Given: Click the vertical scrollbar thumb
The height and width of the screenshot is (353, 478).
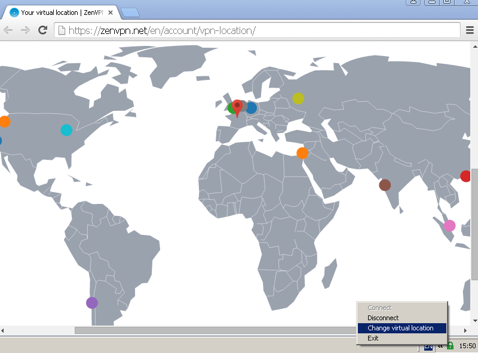Looking at the screenshot, I should [474, 224].
